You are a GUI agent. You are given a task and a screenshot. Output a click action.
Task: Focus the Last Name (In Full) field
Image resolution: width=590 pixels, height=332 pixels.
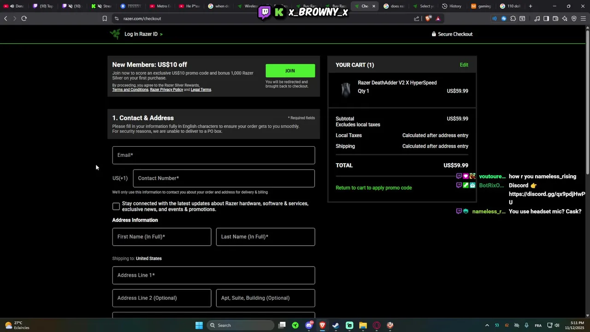click(x=265, y=237)
